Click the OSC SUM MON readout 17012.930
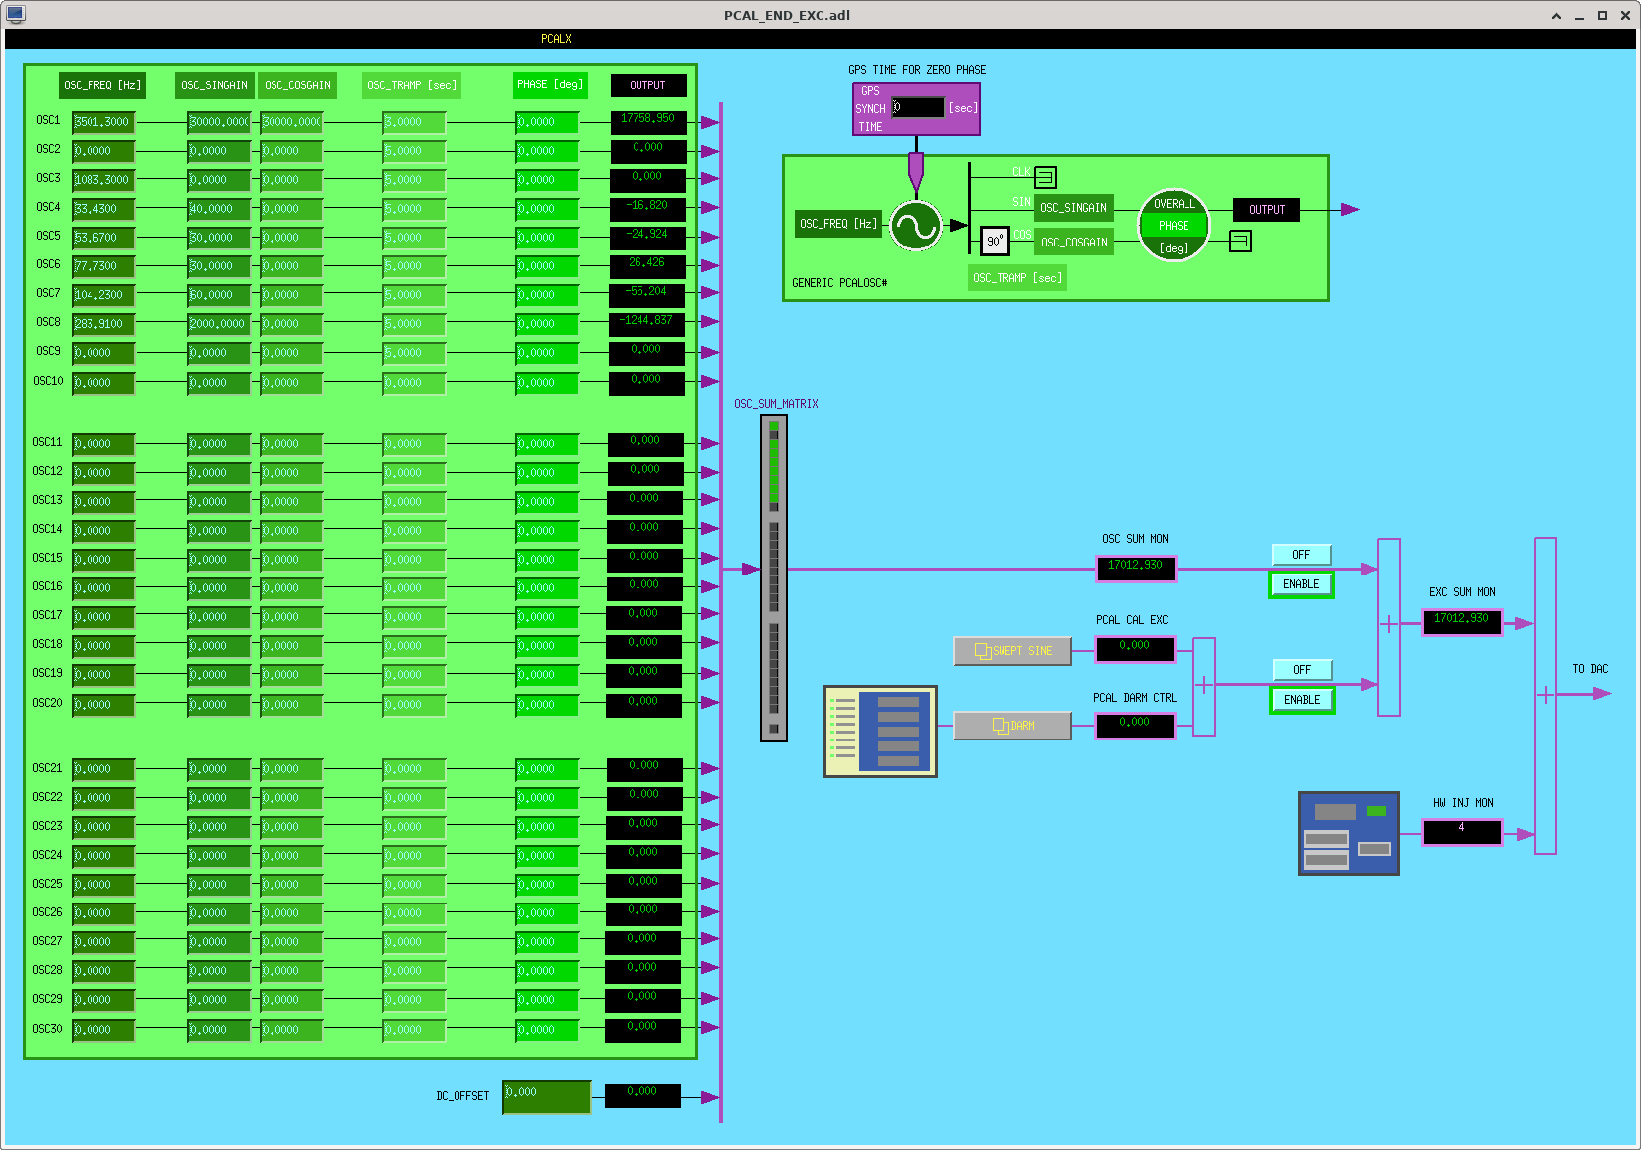The image size is (1641, 1150). coord(1136,569)
